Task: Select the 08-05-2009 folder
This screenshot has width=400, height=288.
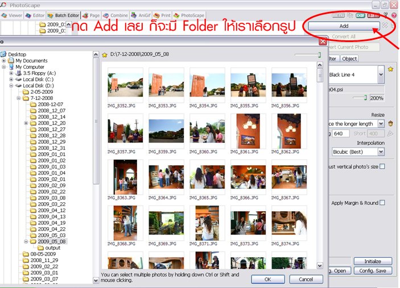Action: (x=43, y=254)
